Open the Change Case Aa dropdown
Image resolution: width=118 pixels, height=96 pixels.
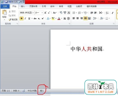(55, 13)
